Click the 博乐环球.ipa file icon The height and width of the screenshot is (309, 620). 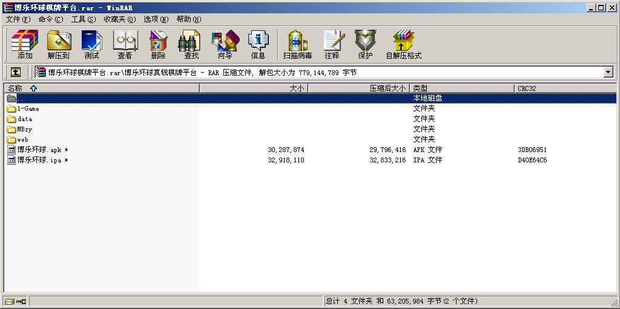pos(12,160)
